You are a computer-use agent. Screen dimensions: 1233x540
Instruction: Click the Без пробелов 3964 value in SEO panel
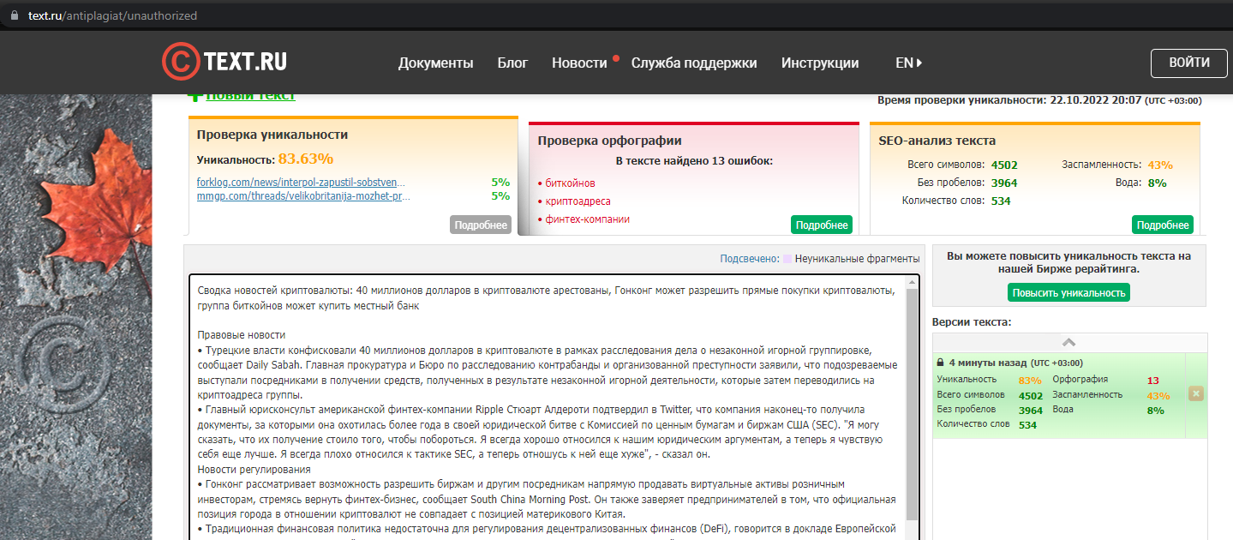tap(1004, 183)
